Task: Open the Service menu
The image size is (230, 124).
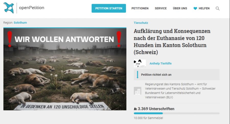Action: (161, 8)
